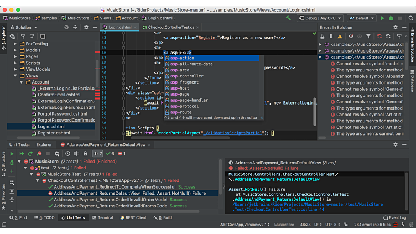Click the green Run button in toolbar

pyautogui.click(x=382, y=18)
